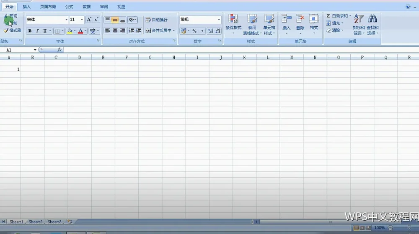Click fx insert function button
The width and height of the screenshot is (419, 234).
pyautogui.click(x=59, y=50)
